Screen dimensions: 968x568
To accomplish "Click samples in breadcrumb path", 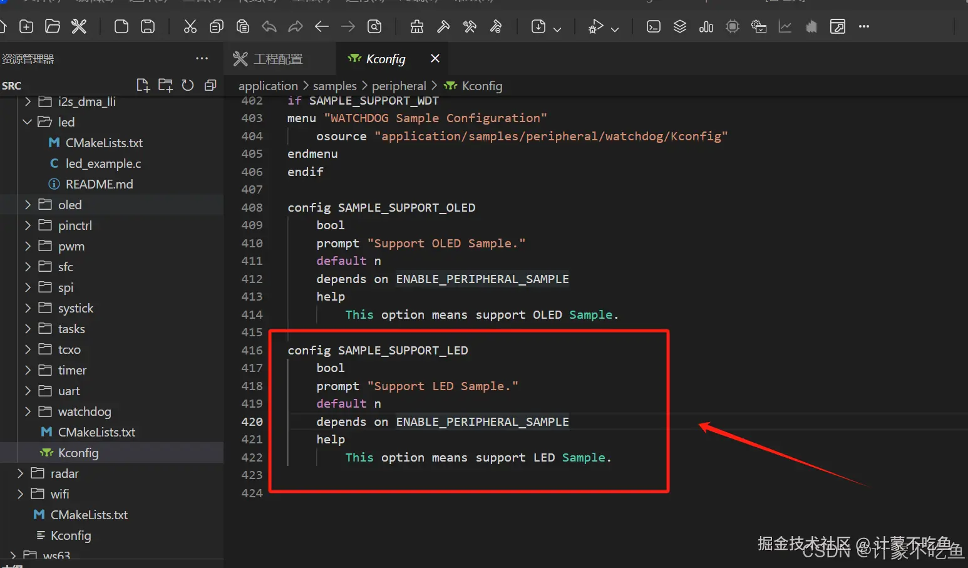I will click(335, 86).
